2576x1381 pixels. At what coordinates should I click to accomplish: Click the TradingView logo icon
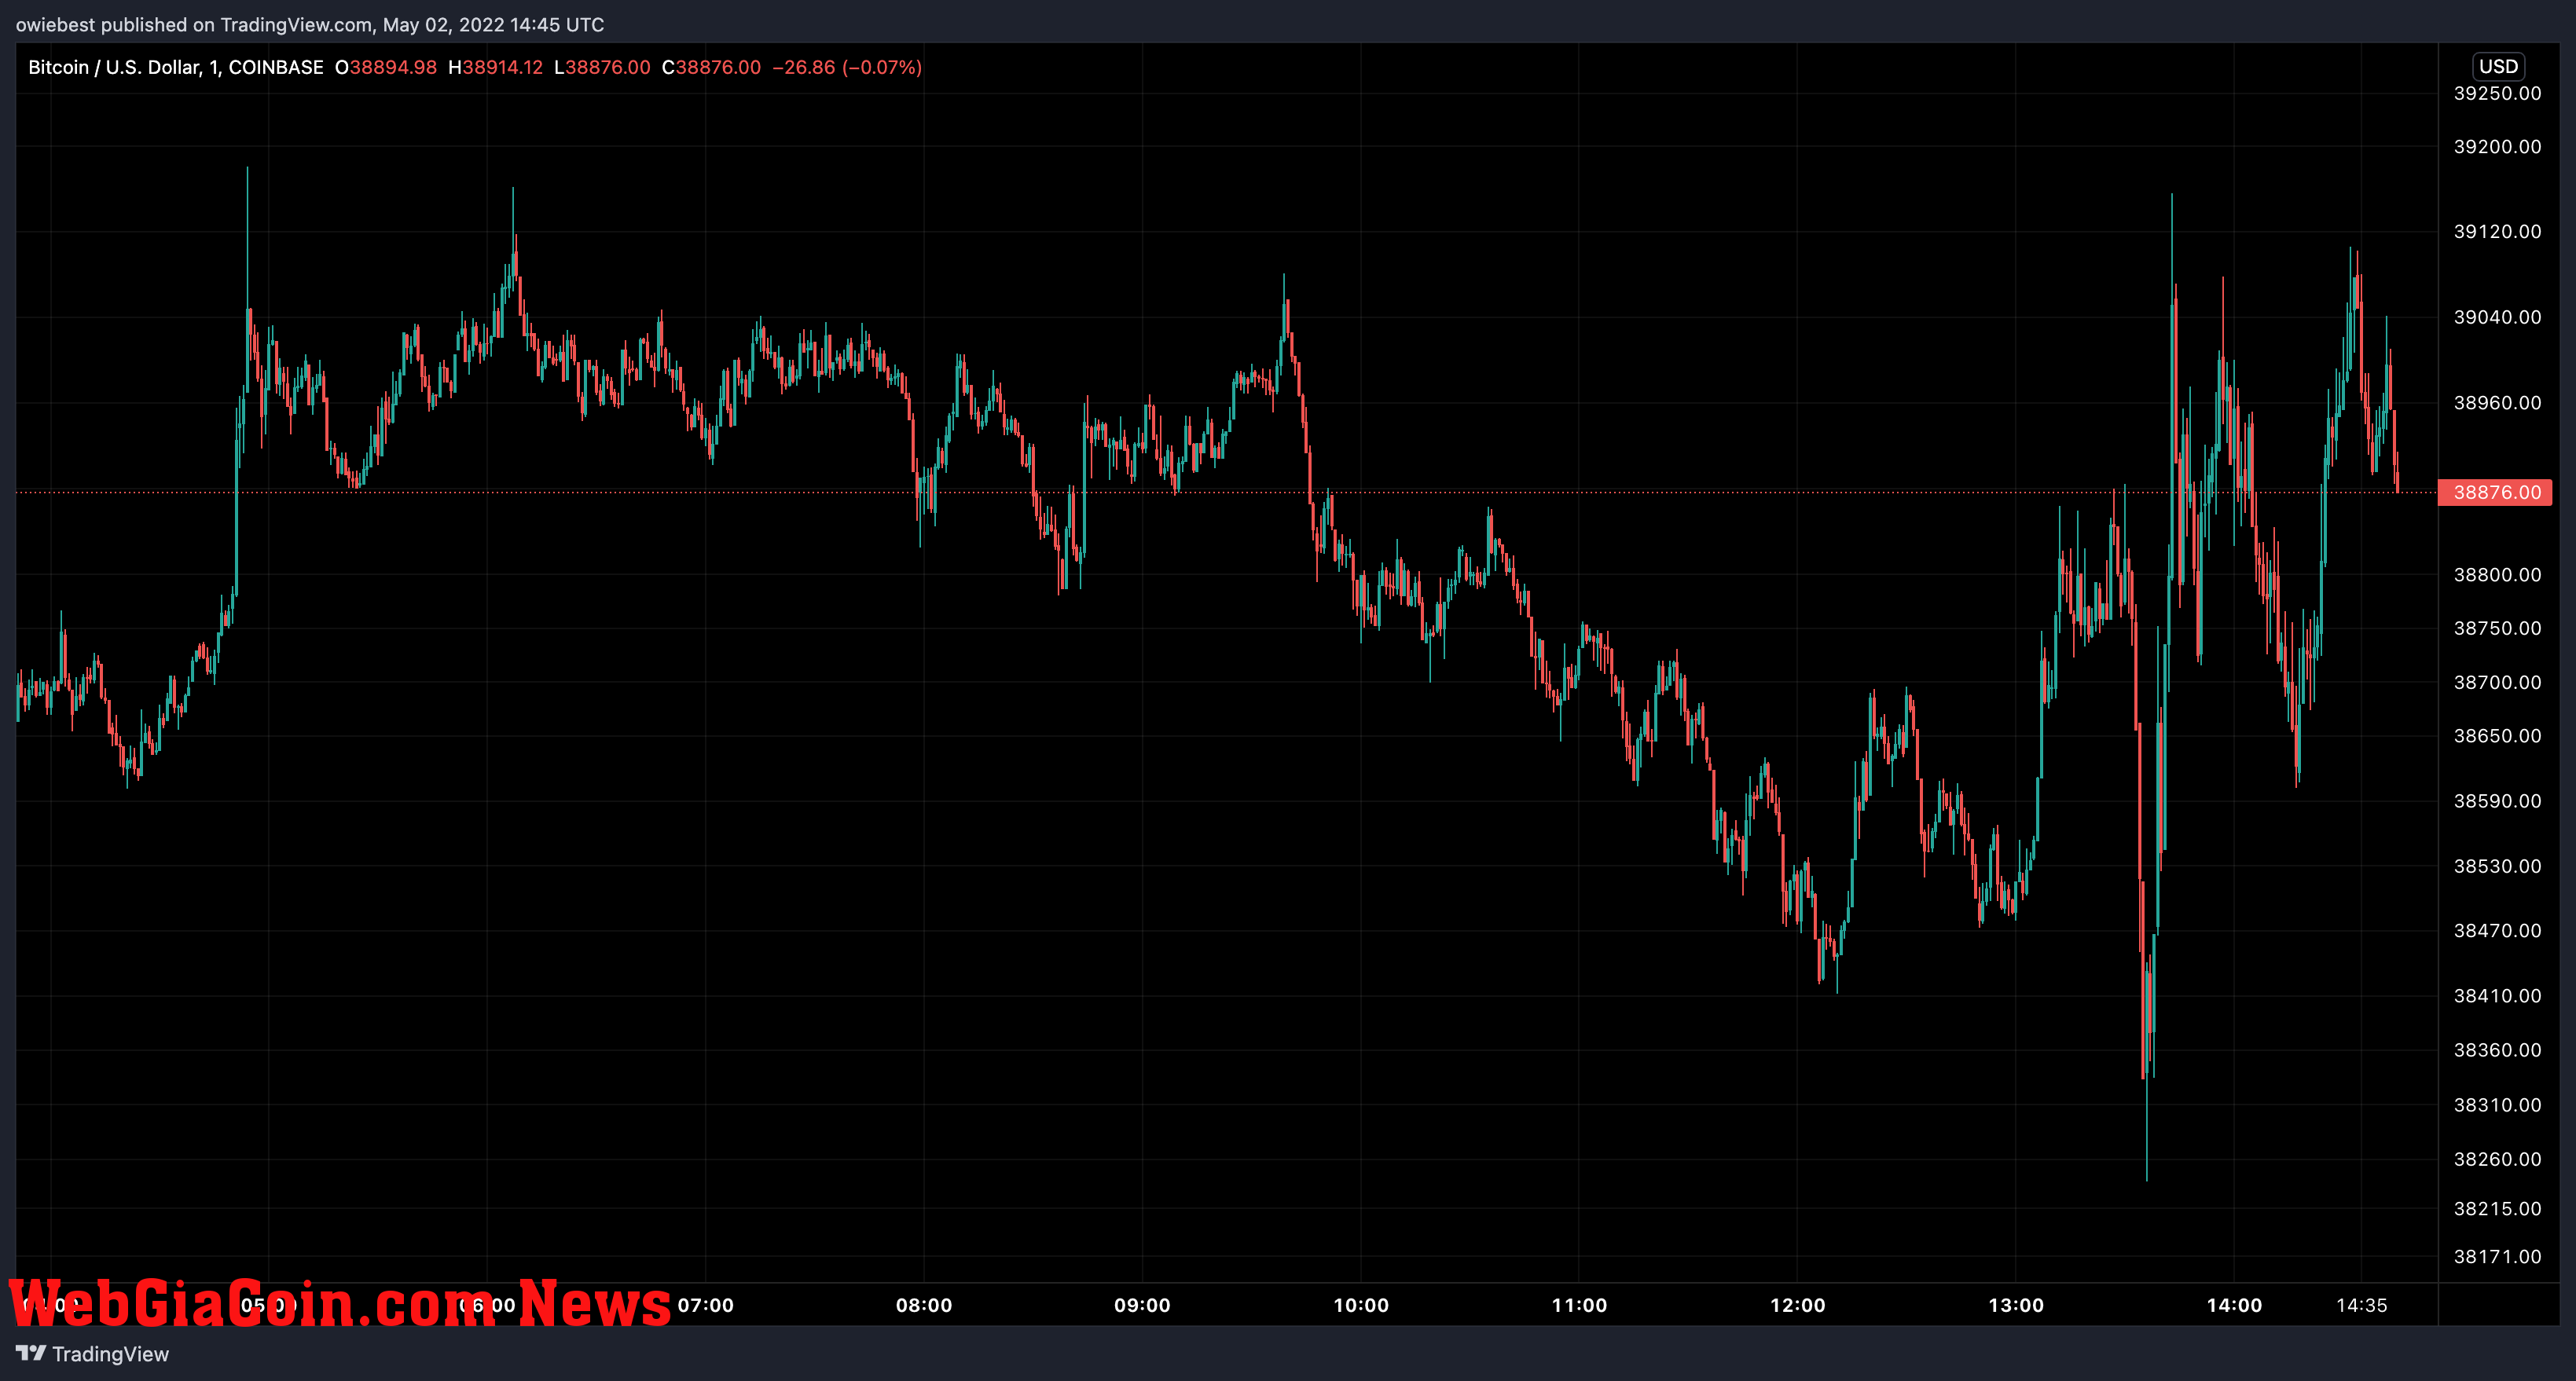[x=31, y=1353]
